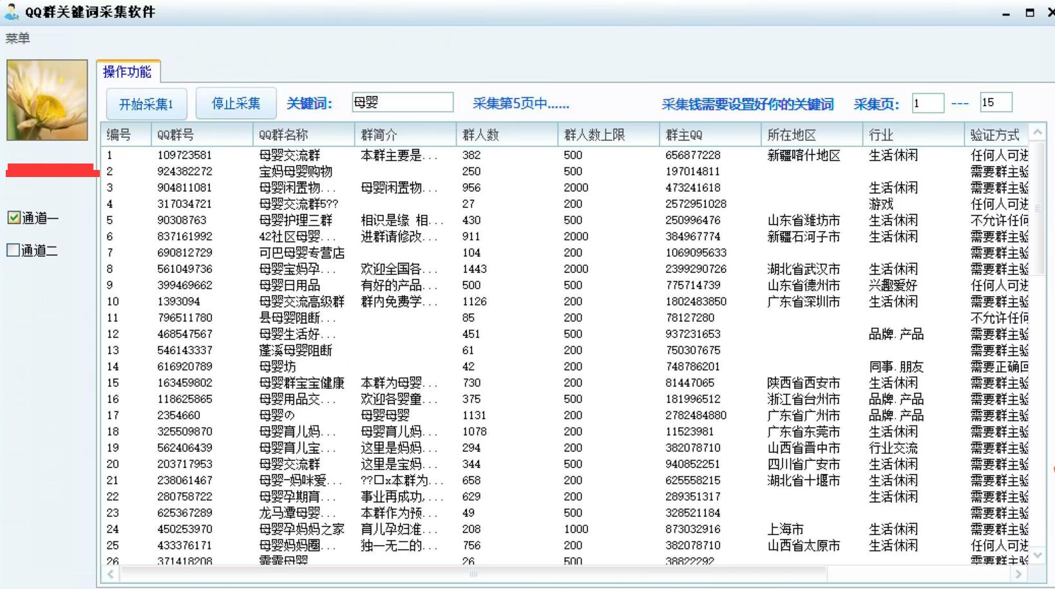Select QQ group number 325509870
The image size is (1055, 589).
tap(184, 431)
